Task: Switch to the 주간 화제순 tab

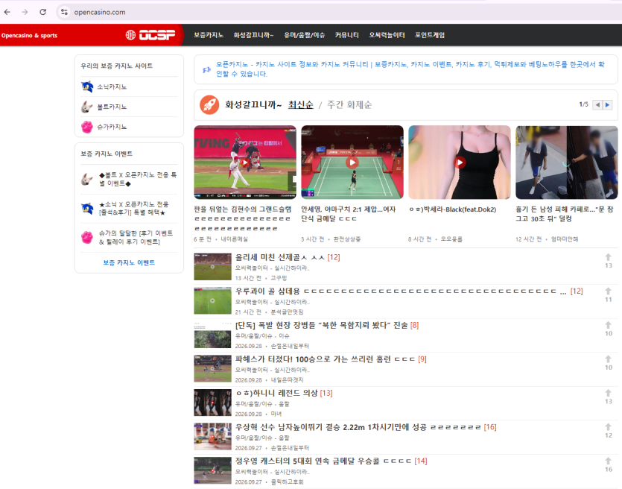Action: pyautogui.click(x=349, y=105)
